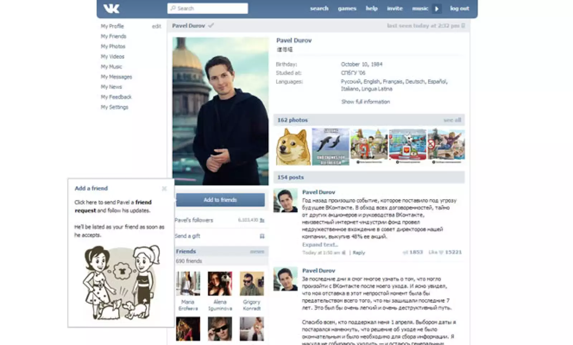This screenshot has height=345, width=573.
Task: Open My Settings in the left menu
Action: click(114, 107)
